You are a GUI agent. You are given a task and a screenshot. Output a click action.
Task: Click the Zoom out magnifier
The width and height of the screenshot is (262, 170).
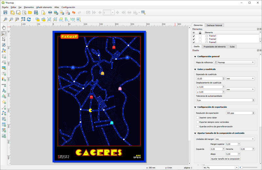(11, 19)
